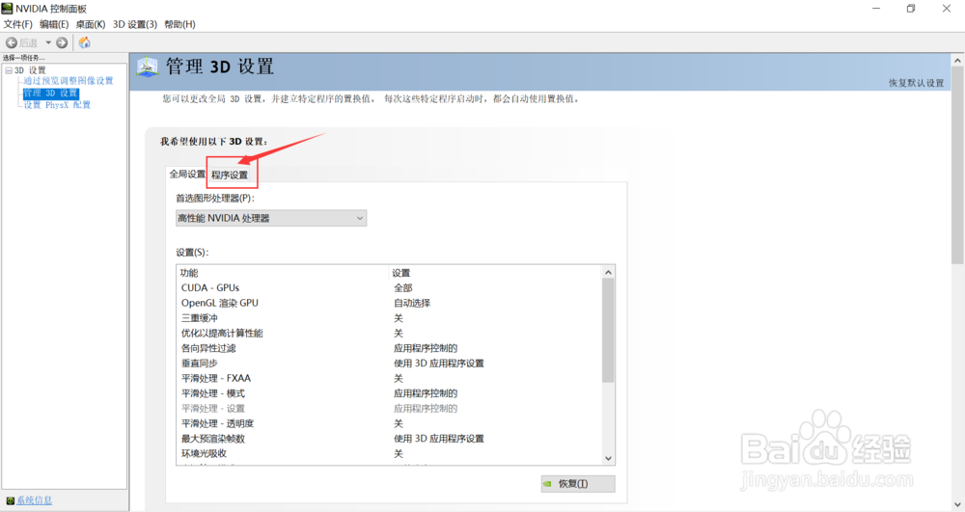Screen dimensions: 965x512
Task: Click the main page scroll down arrow
Action: pyautogui.click(x=957, y=505)
